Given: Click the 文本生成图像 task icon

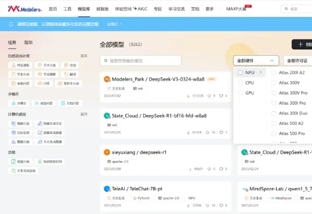Looking at the screenshot, I should [x=40, y=142].
